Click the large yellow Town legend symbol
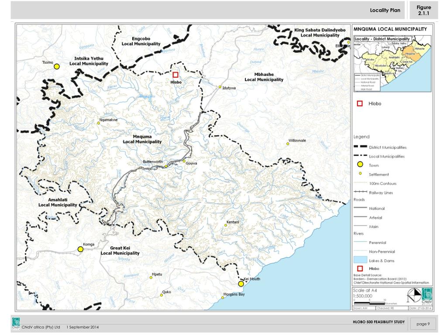The image size is (447, 335). pos(360,164)
